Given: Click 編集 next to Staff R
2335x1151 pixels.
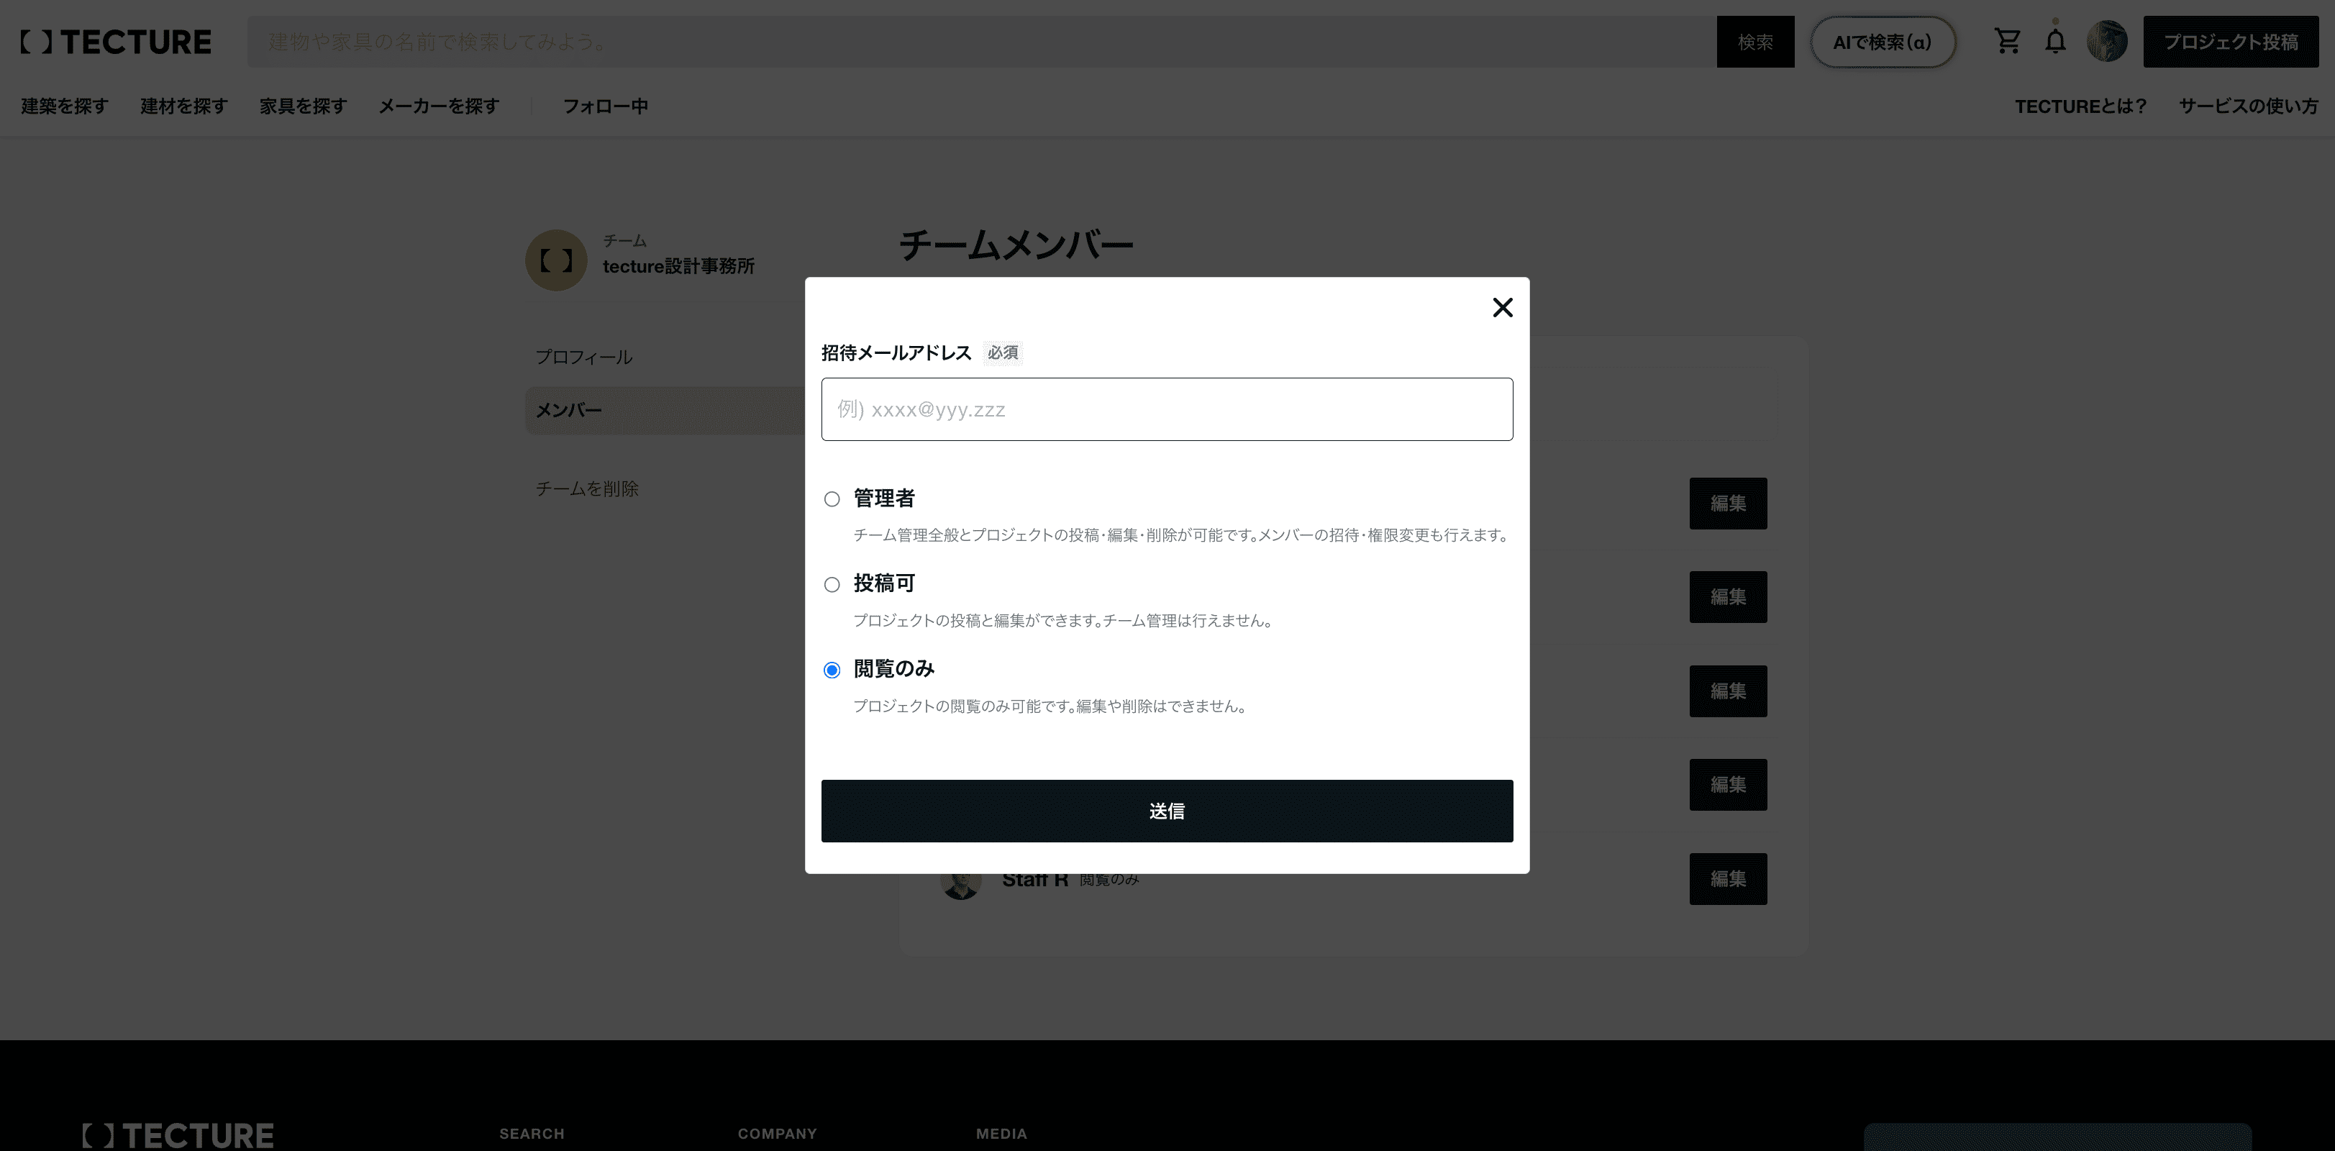Looking at the screenshot, I should click(x=1728, y=878).
